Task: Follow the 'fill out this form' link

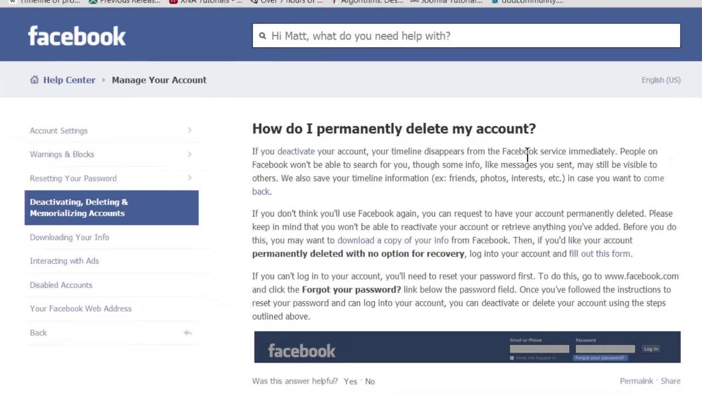Action: [x=599, y=253]
